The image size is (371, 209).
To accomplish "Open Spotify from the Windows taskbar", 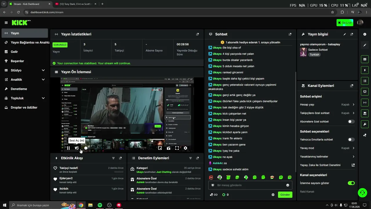I will click(100, 205).
